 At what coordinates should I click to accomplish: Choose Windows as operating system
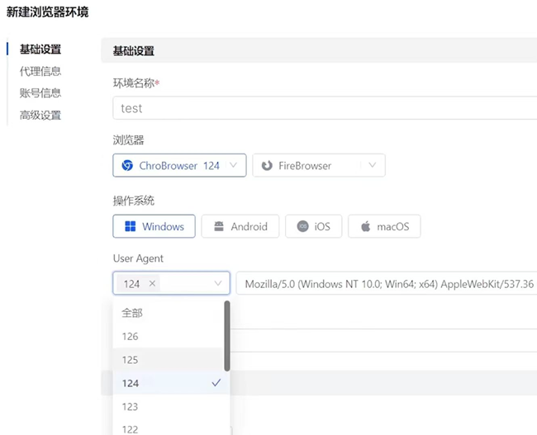pos(154,226)
